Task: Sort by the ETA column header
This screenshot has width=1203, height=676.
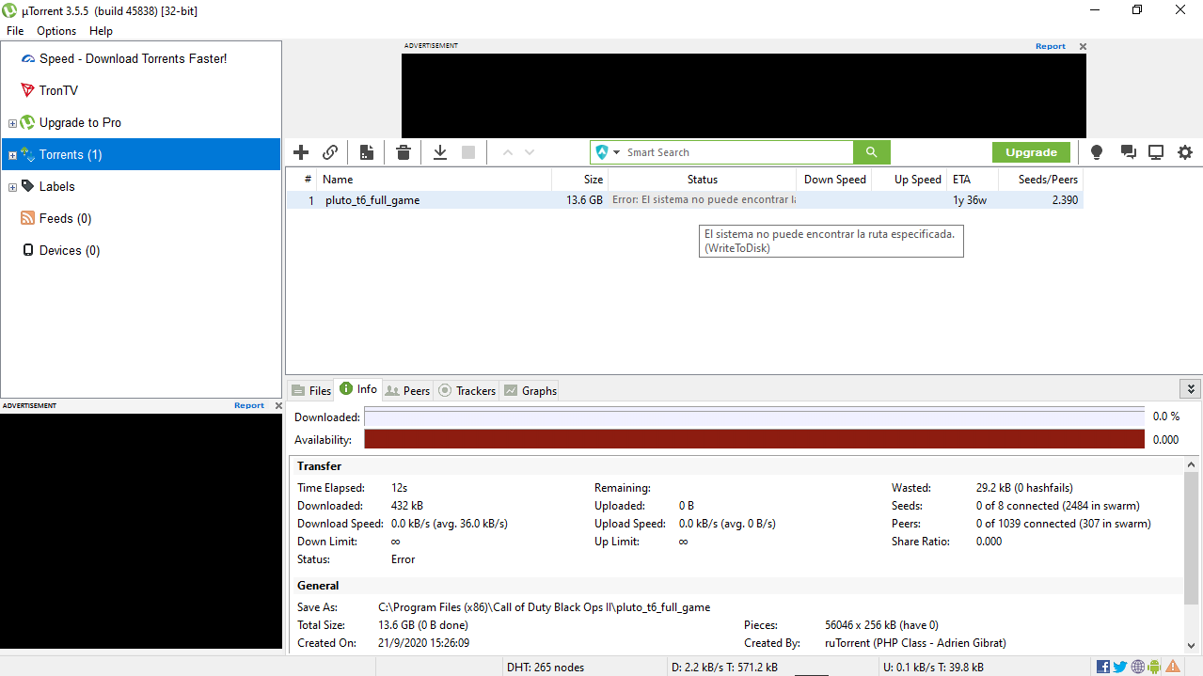Action: click(x=973, y=180)
